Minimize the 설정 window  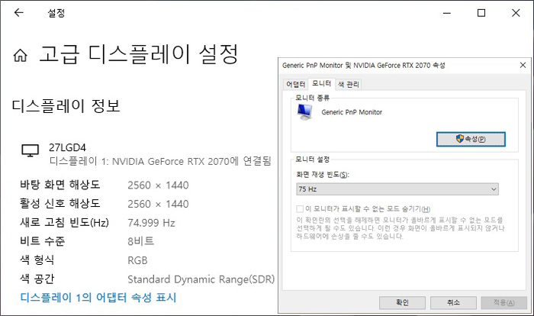[x=445, y=13]
